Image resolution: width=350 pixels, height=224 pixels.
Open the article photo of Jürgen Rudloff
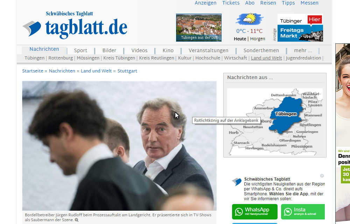(119, 146)
